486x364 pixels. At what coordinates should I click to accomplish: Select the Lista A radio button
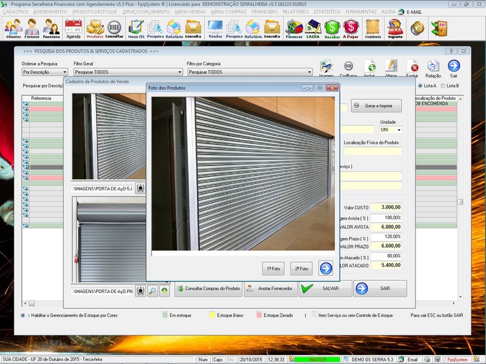click(420, 86)
